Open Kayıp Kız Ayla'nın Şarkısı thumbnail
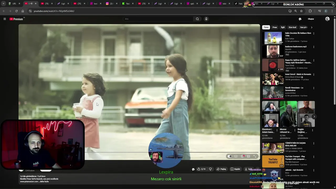The image size is (336, 189). (x=273, y=65)
